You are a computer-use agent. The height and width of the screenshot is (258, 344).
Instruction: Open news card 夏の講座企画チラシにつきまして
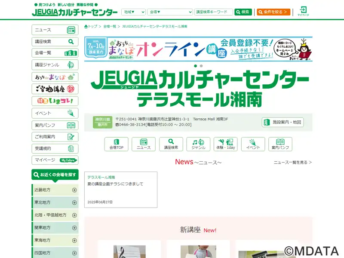(121, 190)
